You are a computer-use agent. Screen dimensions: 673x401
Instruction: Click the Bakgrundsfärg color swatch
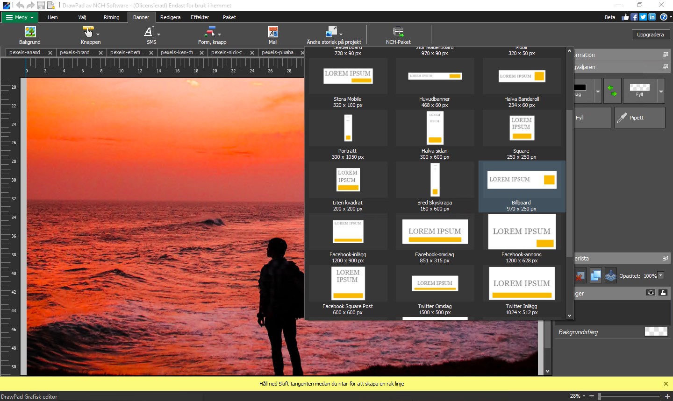pyautogui.click(x=656, y=332)
